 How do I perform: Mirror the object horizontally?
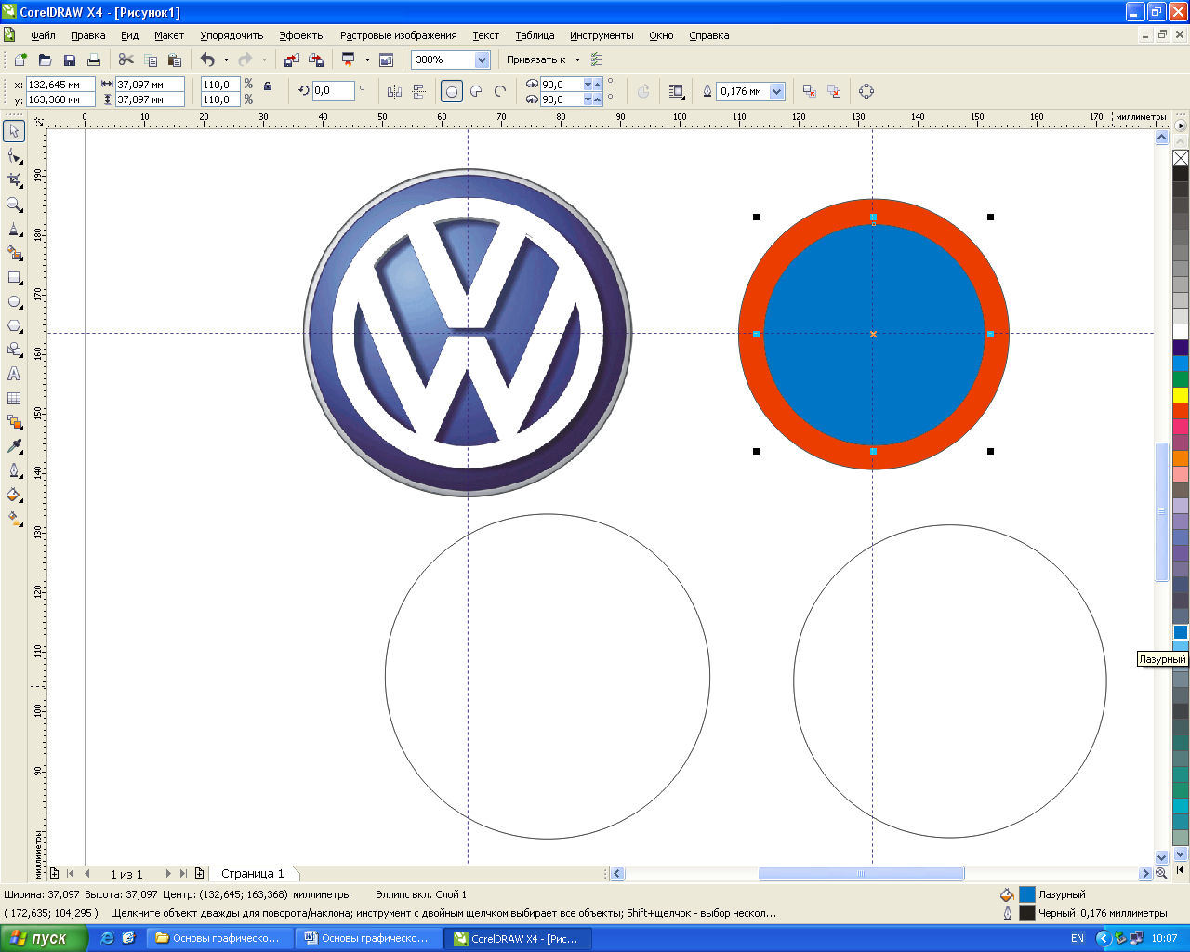click(x=394, y=91)
